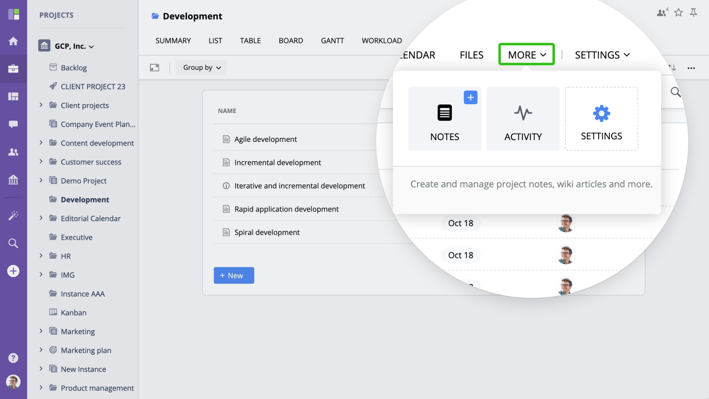Open Iterative and incremental development item
The width and height of the screenshot is (709, 399).
[300, 186]
